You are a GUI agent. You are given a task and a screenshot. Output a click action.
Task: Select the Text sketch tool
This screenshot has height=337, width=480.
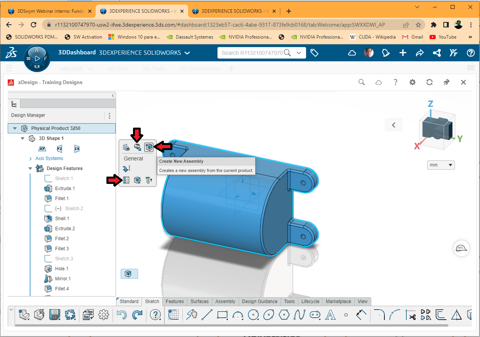click(x=330, y=315)
